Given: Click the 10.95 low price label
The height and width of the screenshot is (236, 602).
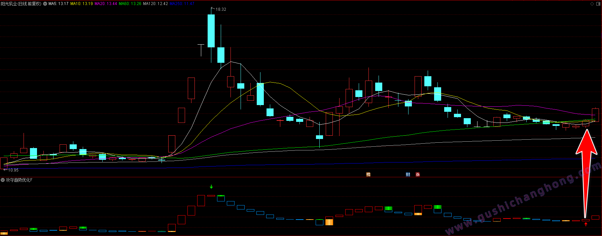Looking at the screenshot, I should (x=13, y=170).
